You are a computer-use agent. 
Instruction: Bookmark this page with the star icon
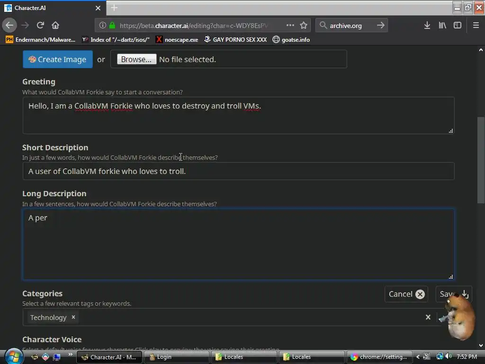point(304,26)
